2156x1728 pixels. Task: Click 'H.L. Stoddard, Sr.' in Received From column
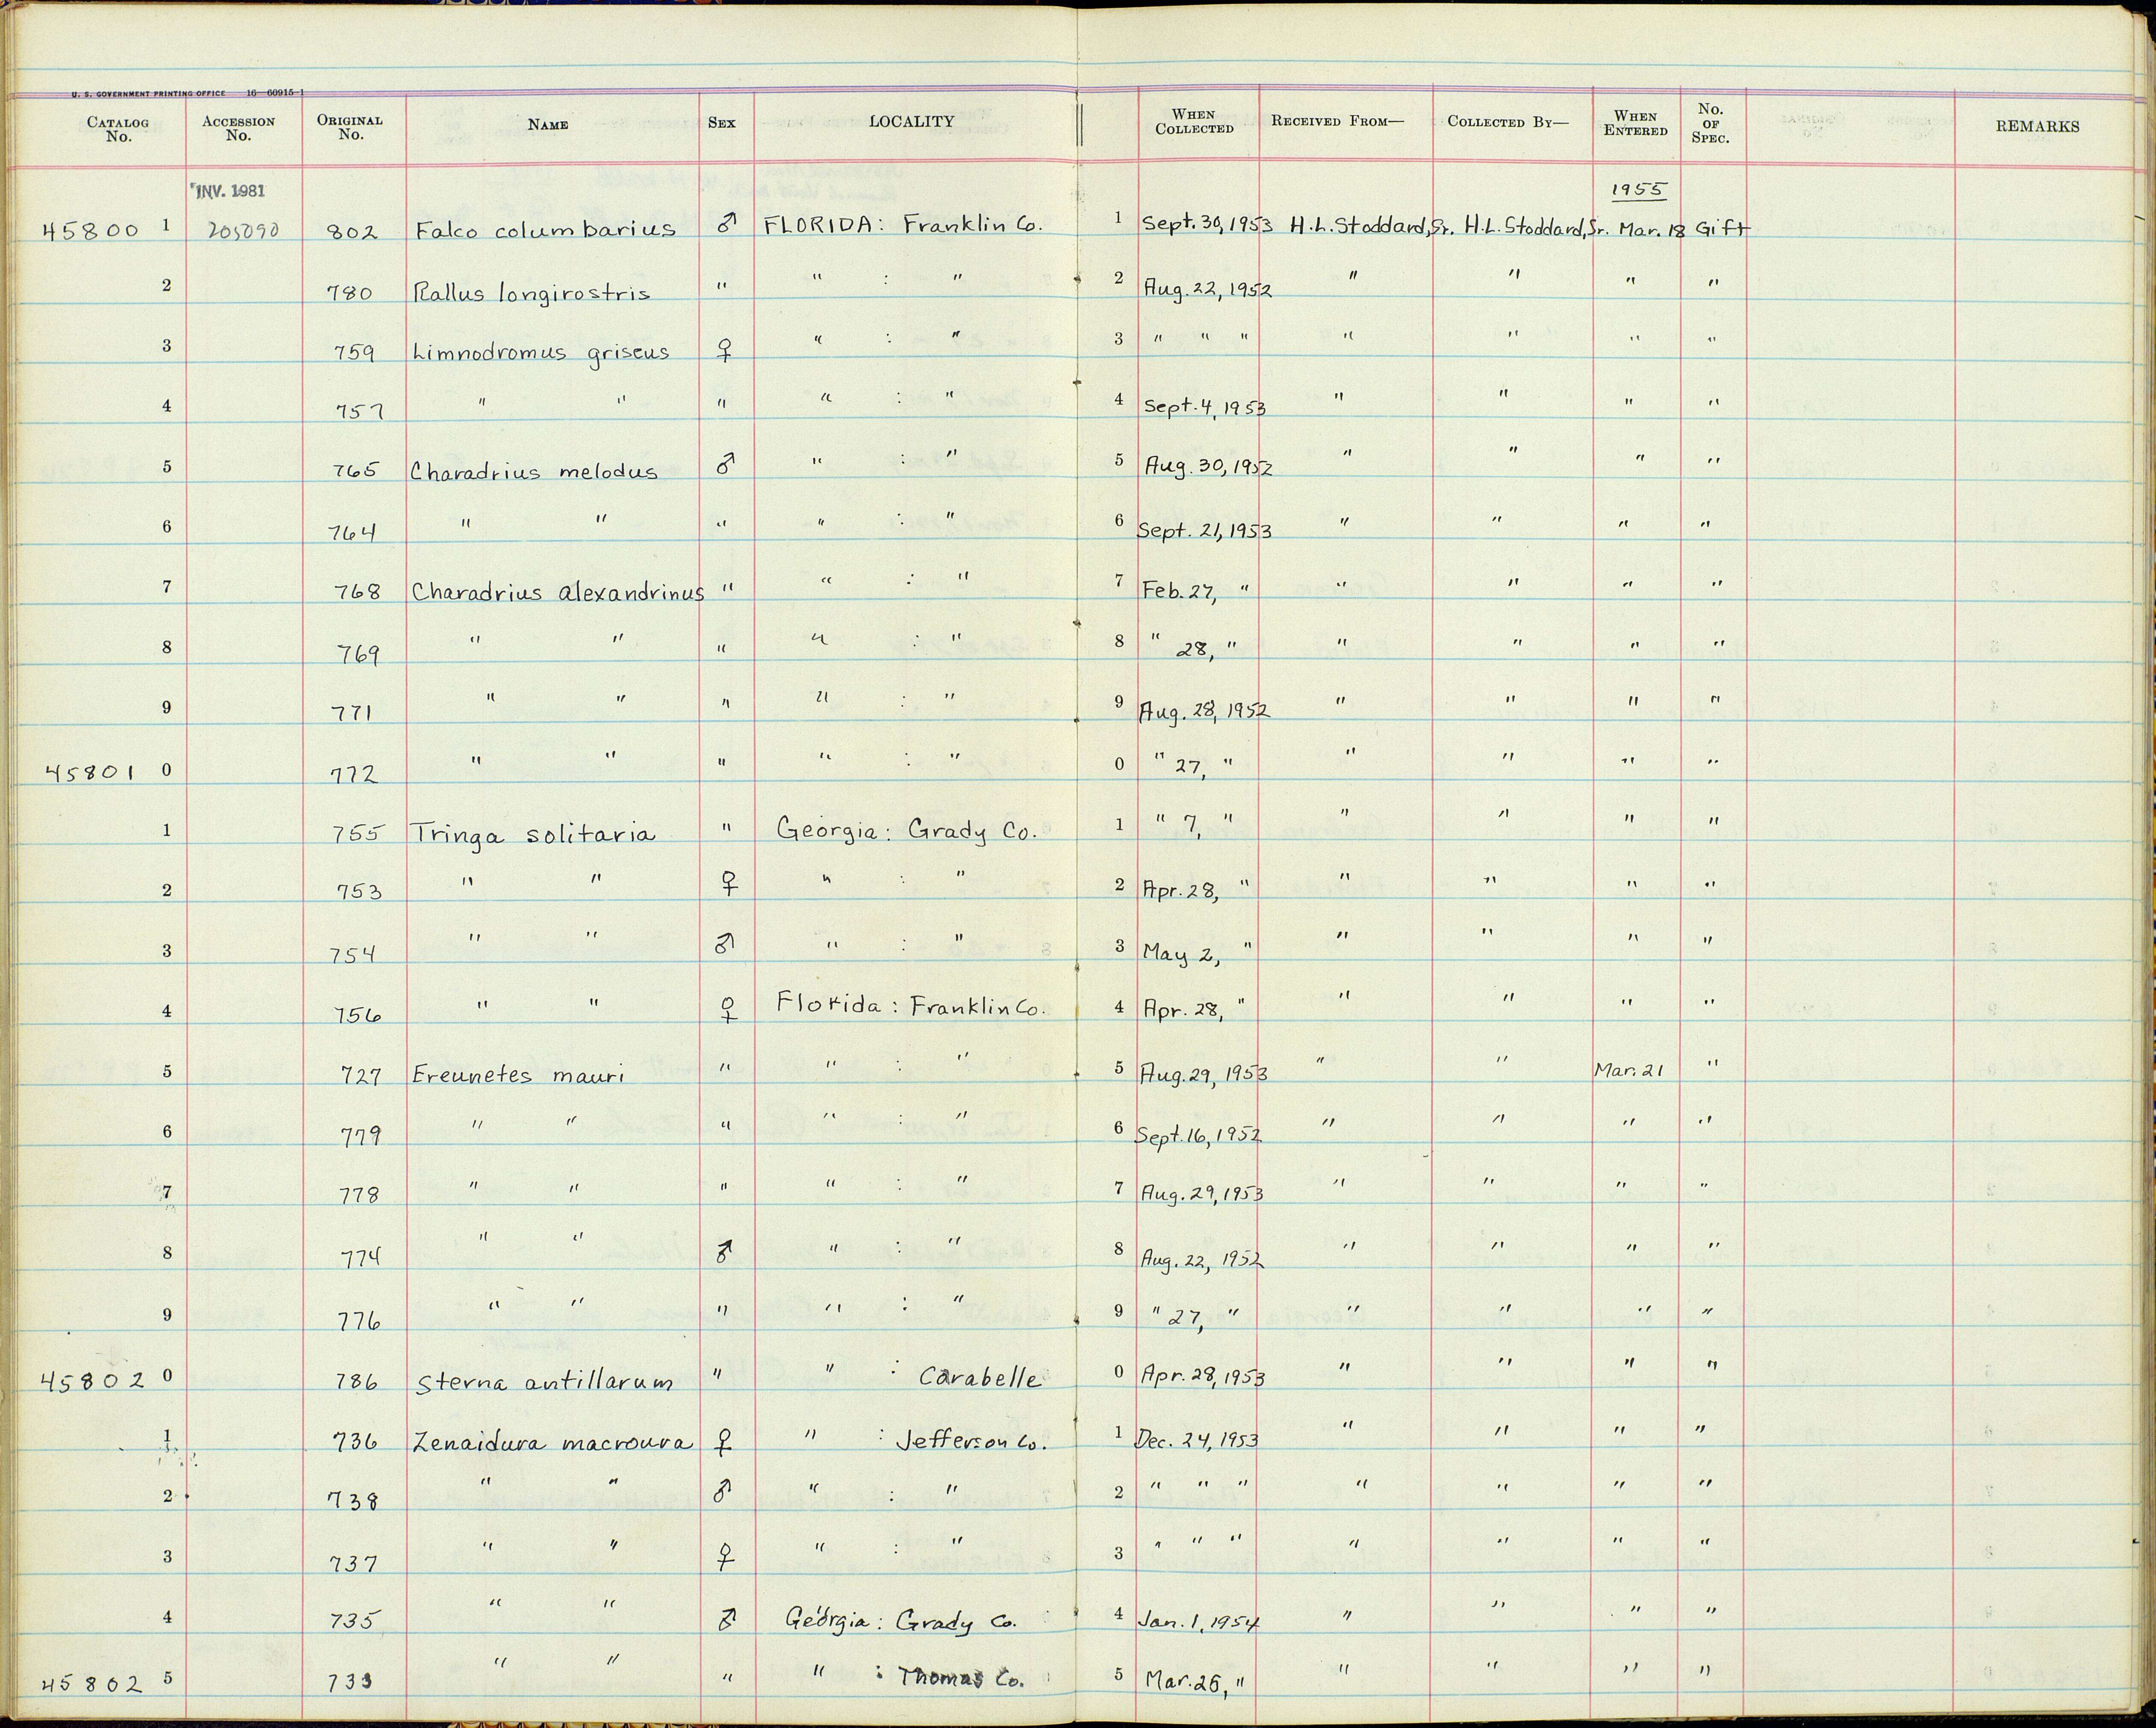tap(1370, 226)
